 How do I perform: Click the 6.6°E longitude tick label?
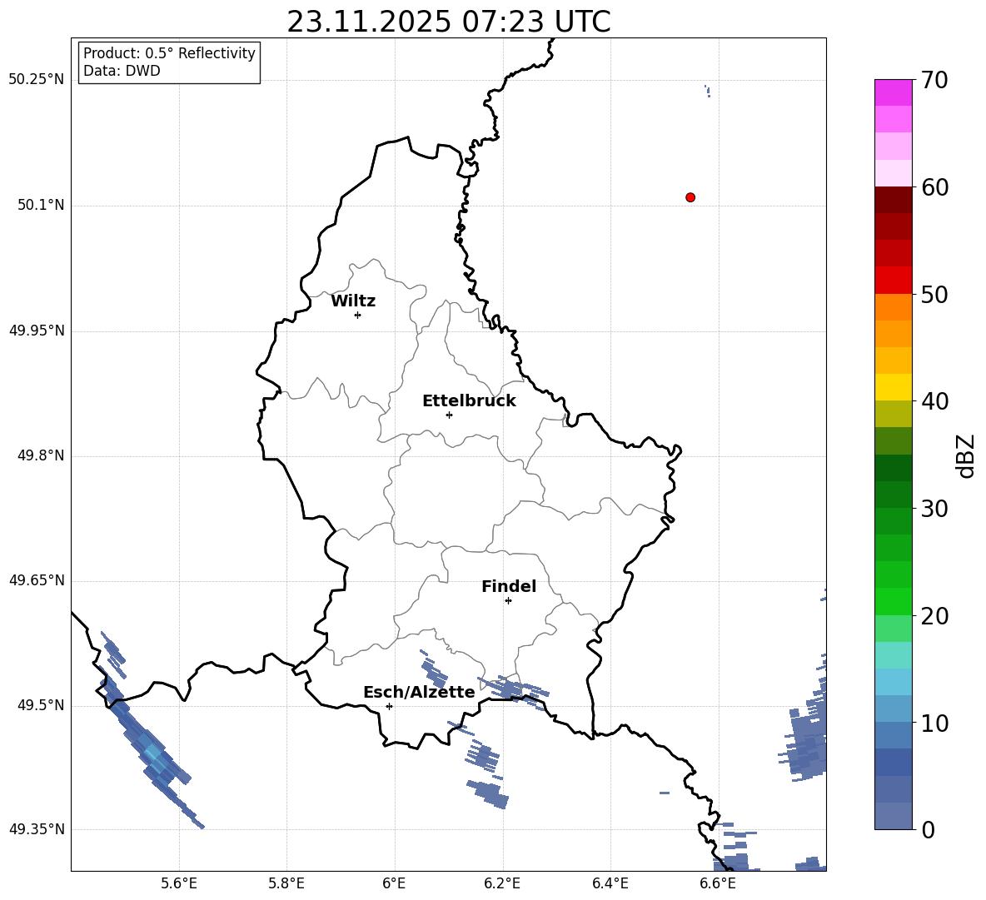click(718, 883)
